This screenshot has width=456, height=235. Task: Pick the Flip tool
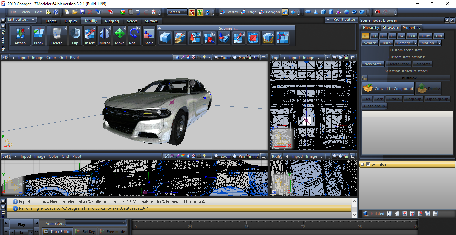pos(75,36)
